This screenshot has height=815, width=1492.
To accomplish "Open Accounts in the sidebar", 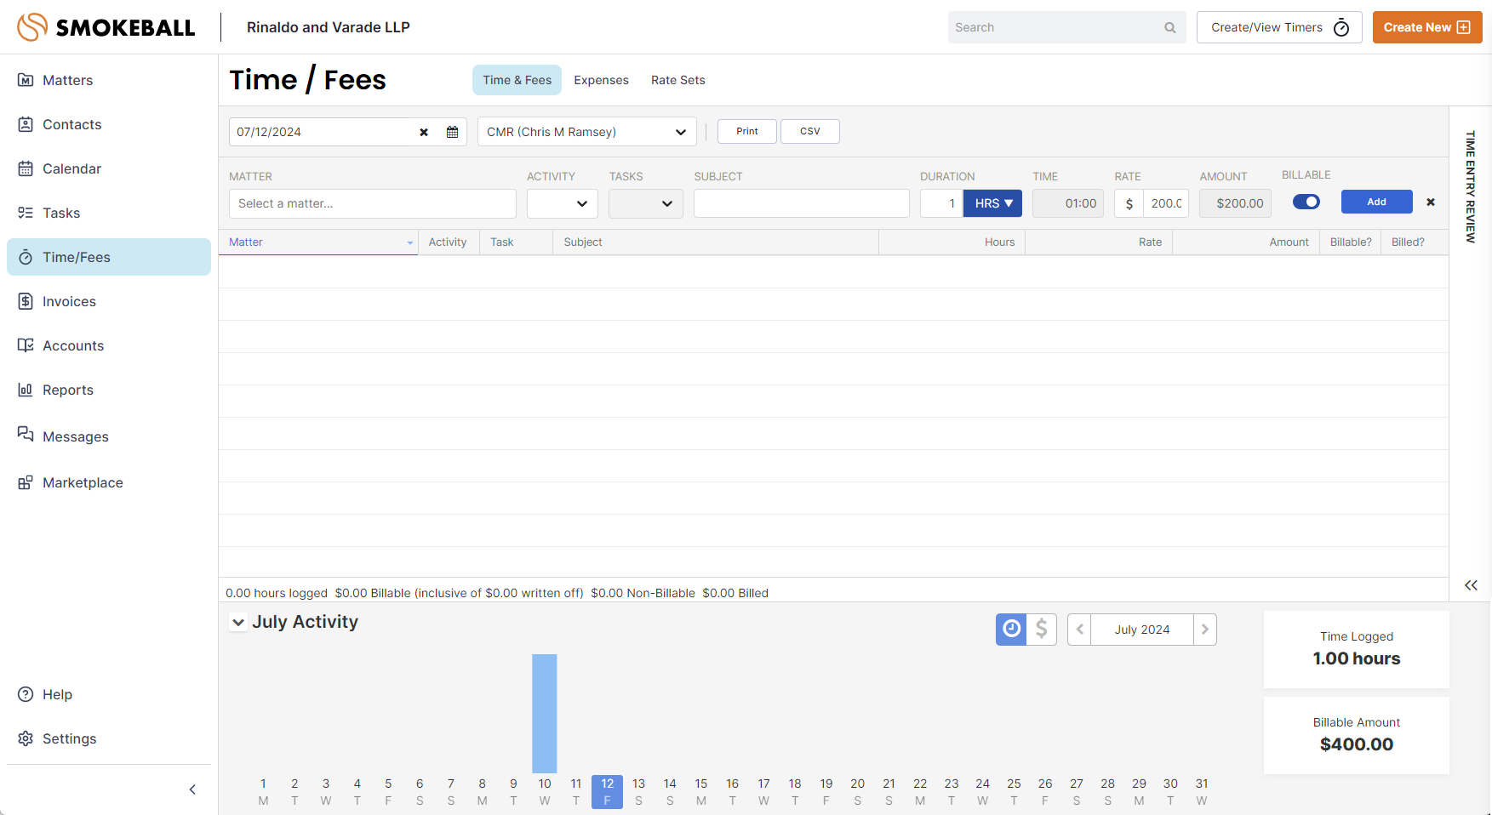I will [x=109, y=345].
